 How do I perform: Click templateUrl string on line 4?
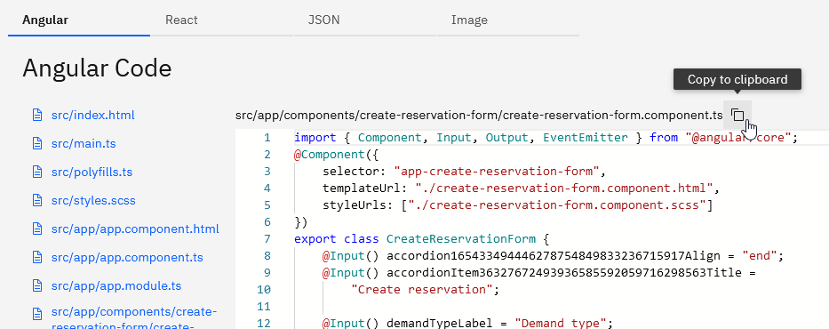click(x=564, y=188)
